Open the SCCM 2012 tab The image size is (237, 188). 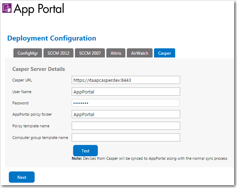[x=59, y=53]
